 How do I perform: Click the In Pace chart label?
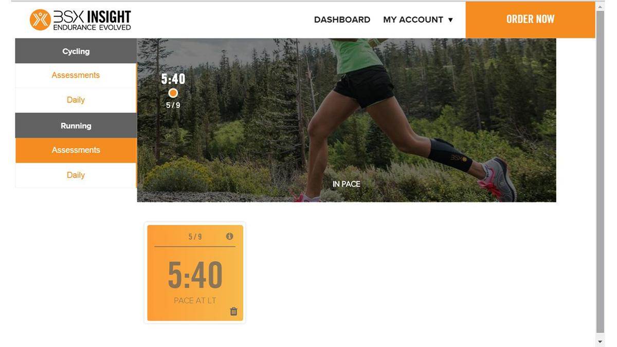346,184
